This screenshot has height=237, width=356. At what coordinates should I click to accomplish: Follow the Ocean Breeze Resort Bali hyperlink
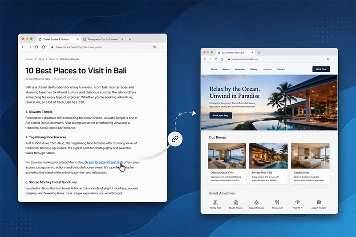pyautogui.click(x=104, y=162)
